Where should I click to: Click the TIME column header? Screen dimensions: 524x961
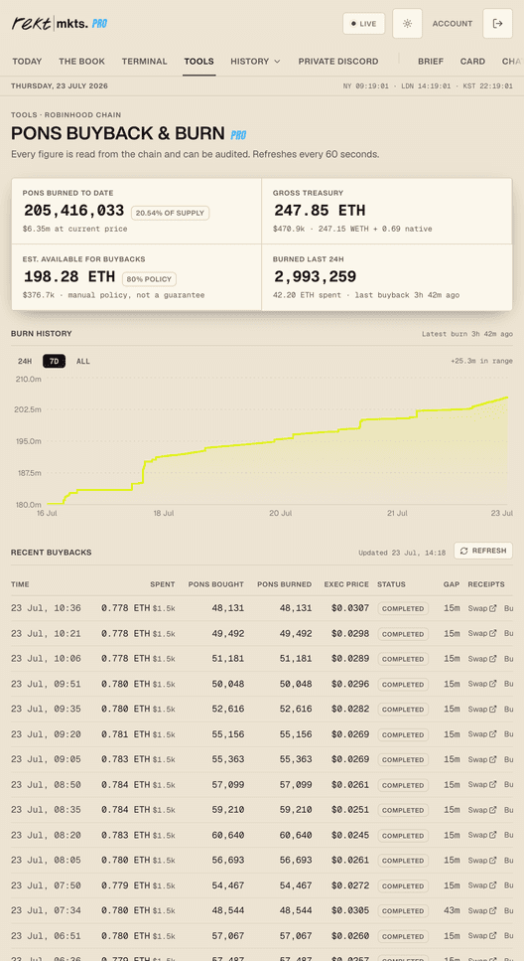tap(20, 584)
